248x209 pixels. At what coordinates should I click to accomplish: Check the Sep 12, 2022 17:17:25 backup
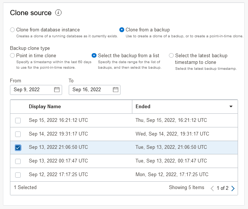(x=18, y=175)
